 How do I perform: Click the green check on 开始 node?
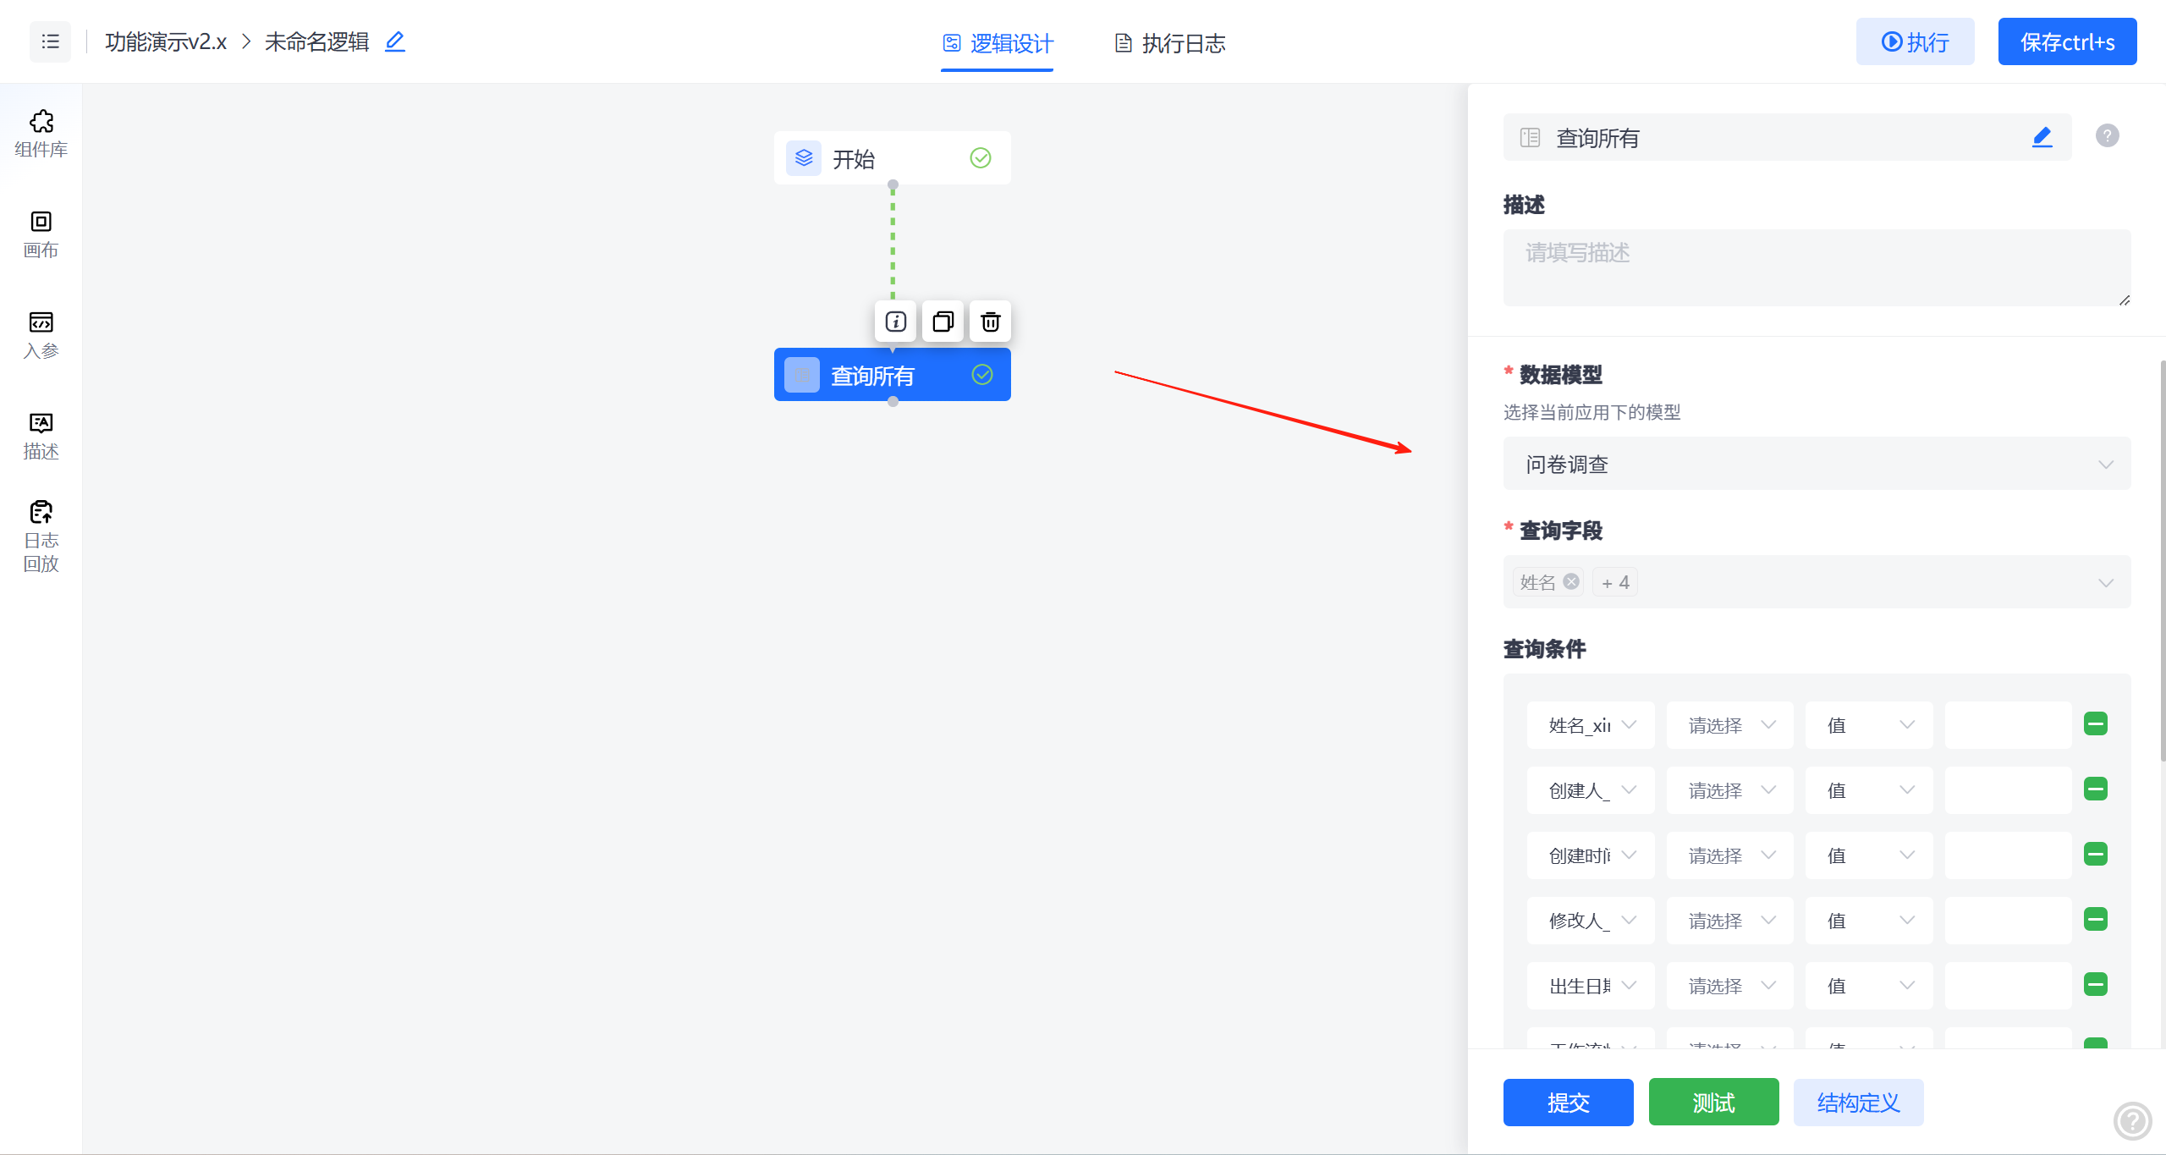[x=980, y=157]
